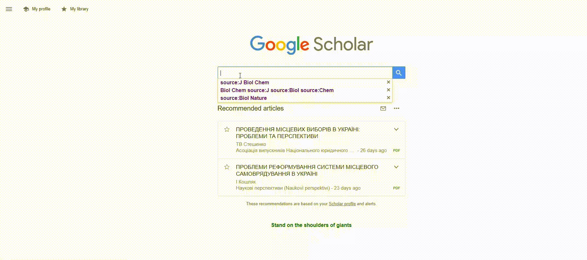Select the 'source:J Biol Chem' autocomplete entry
Screen dimensions: 587x260
coord(245,82)
